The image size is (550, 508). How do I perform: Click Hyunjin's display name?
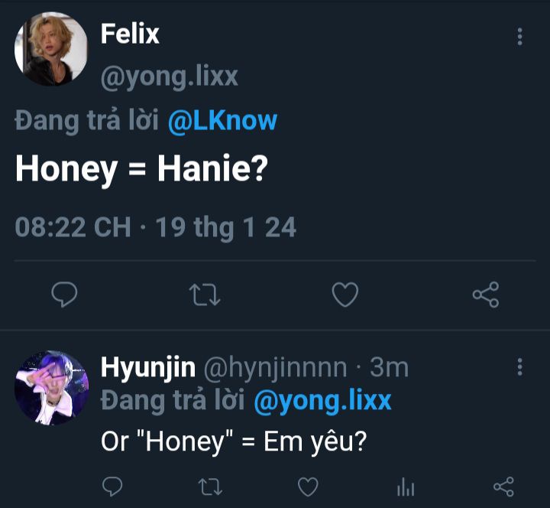pyautogui.click(x=146, y=368)
